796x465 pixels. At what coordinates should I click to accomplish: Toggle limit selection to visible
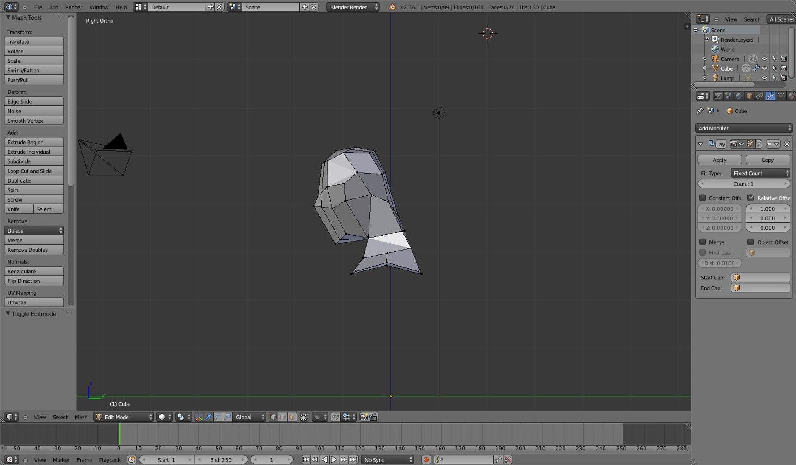(304, 417)
